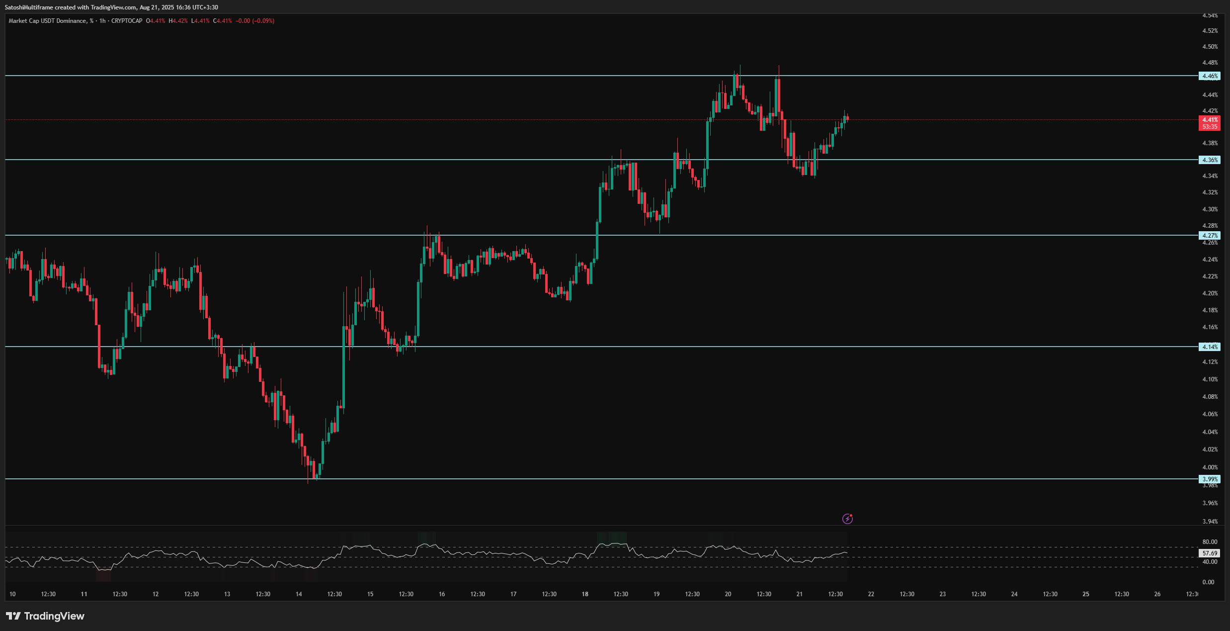Screen dimensions: 1230x631
Task: Click the 53:35 candle countdown timer
Action: coord(1210,127)
